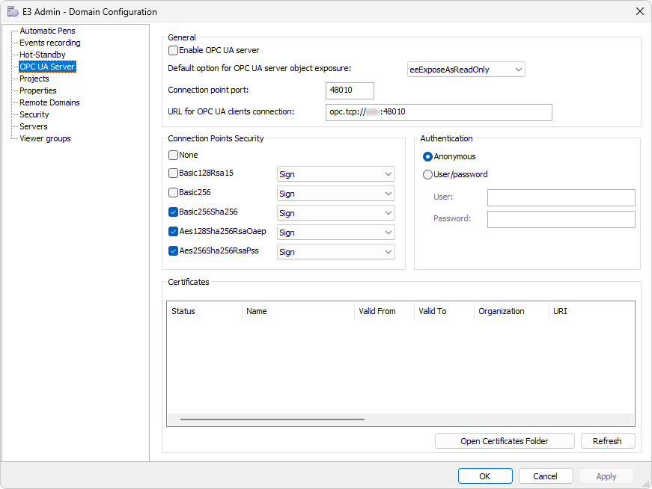Sort certificates by Valid From column
652x489 pixels.
(x=384, y=311)
